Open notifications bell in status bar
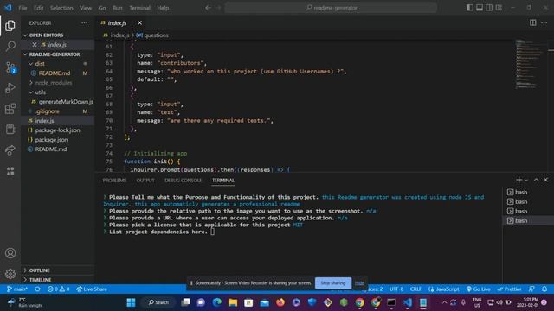554x311 pixels. [544, 289]
